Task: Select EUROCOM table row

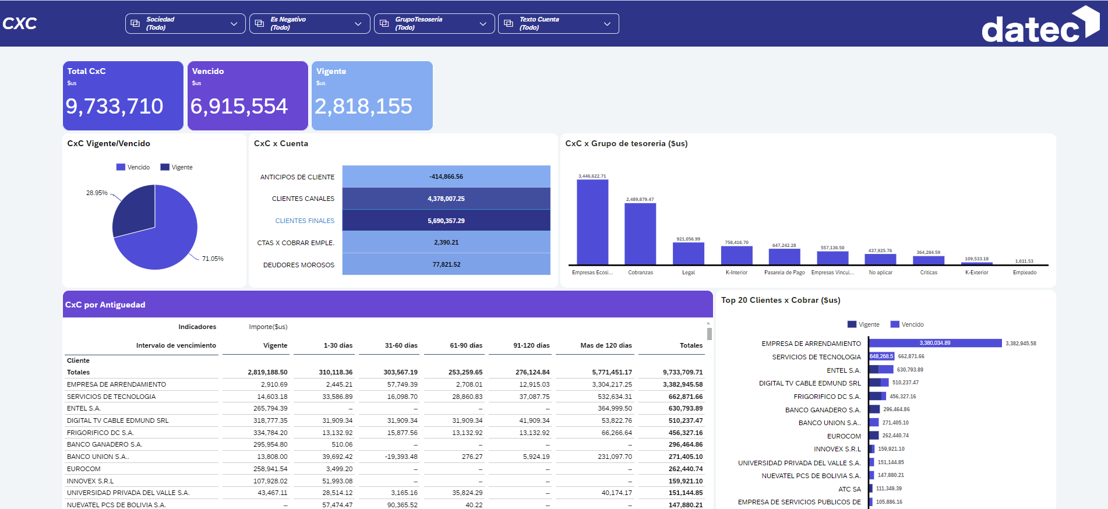Action: coord(384,469)
